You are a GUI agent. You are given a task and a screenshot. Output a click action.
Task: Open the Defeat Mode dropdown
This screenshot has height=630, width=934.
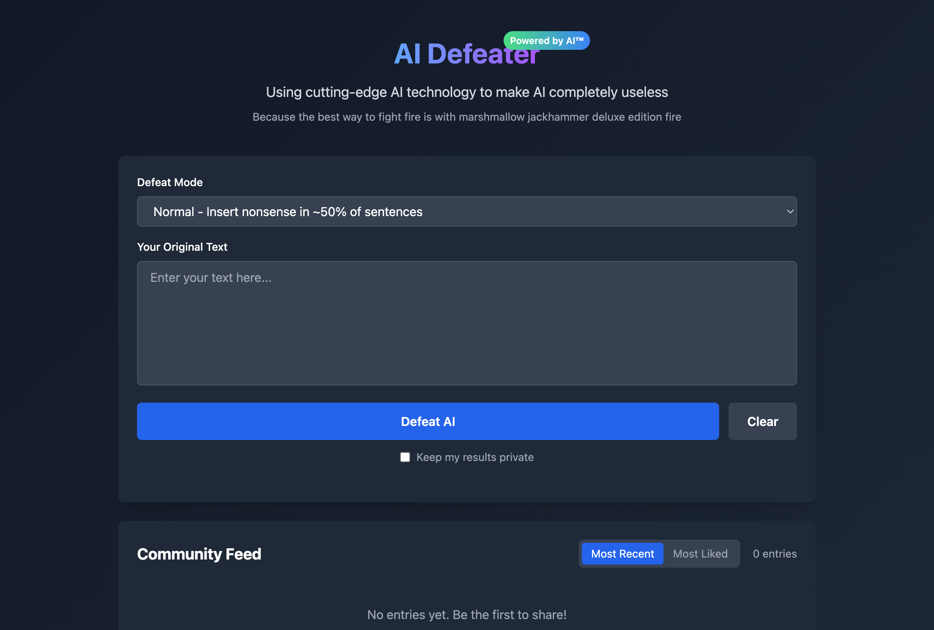click(x=467, y=211)
